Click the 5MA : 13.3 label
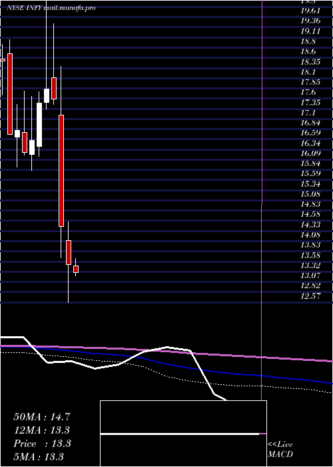 (39, 456)
